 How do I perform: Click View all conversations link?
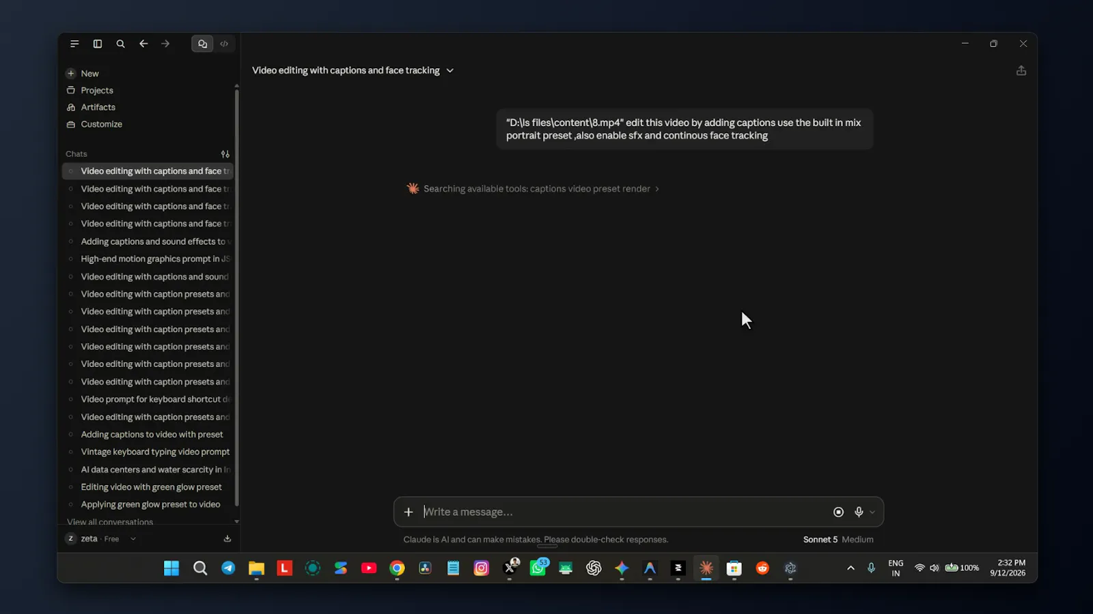point(110,522)
